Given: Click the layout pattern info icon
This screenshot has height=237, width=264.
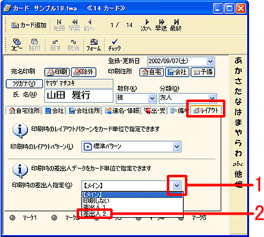Looking at the screenshot, I should pos(20,131).
